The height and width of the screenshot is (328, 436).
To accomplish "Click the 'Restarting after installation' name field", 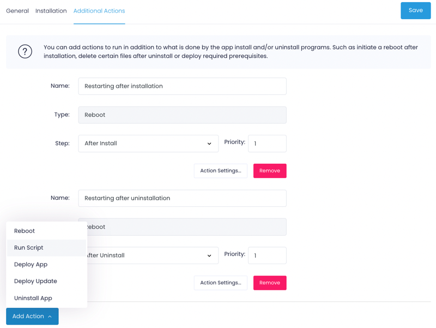I will [182, 86].
